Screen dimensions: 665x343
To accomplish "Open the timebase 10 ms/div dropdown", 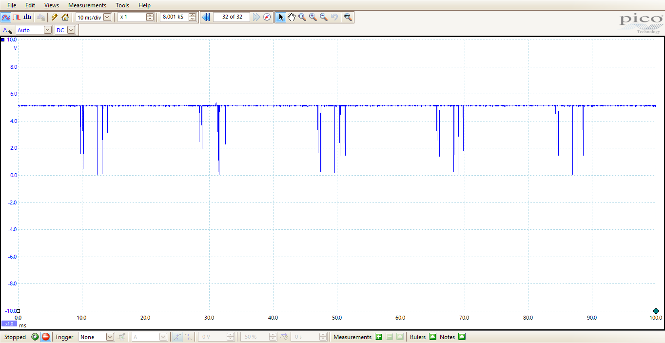I will (x=107, y=17).
